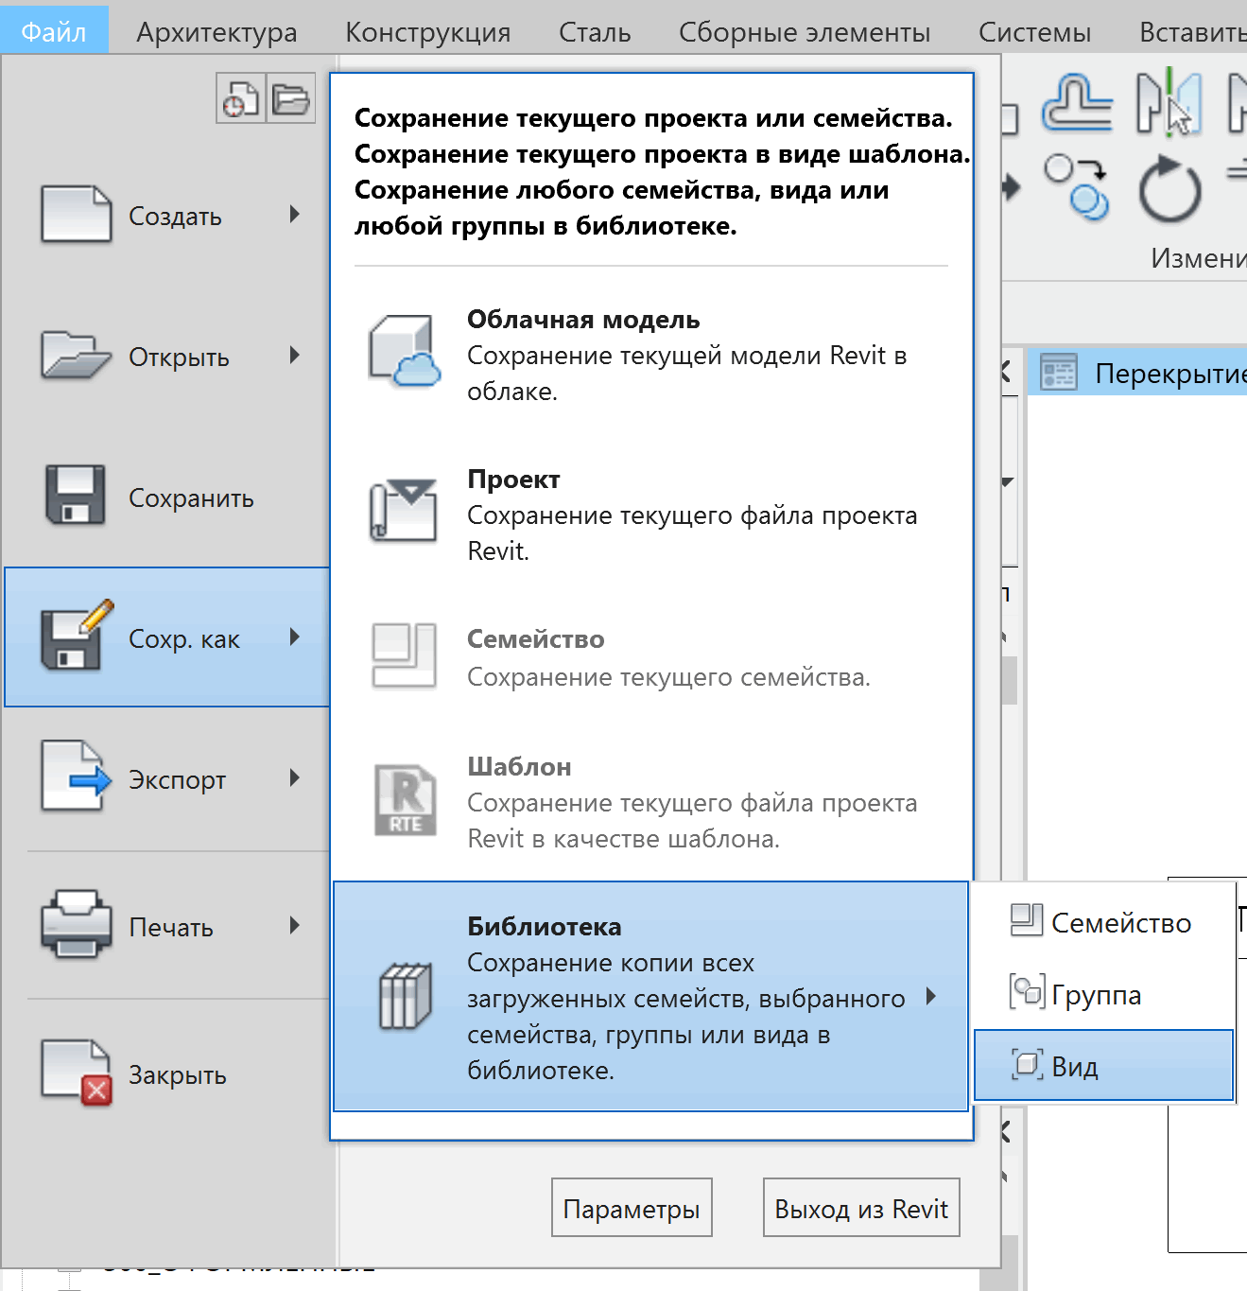This screenshot has width=1247, height=1291.
Task: Open the Вставить ribbon tab
Action: pyautogui.click(x=1193, y=31)
